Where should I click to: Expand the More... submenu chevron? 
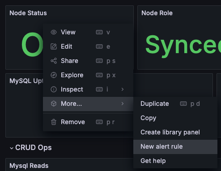[x=123, y=104]
